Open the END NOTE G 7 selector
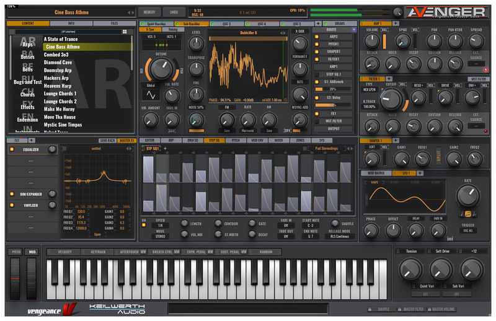This screenshot has height=321, width=496. point(311,237)
